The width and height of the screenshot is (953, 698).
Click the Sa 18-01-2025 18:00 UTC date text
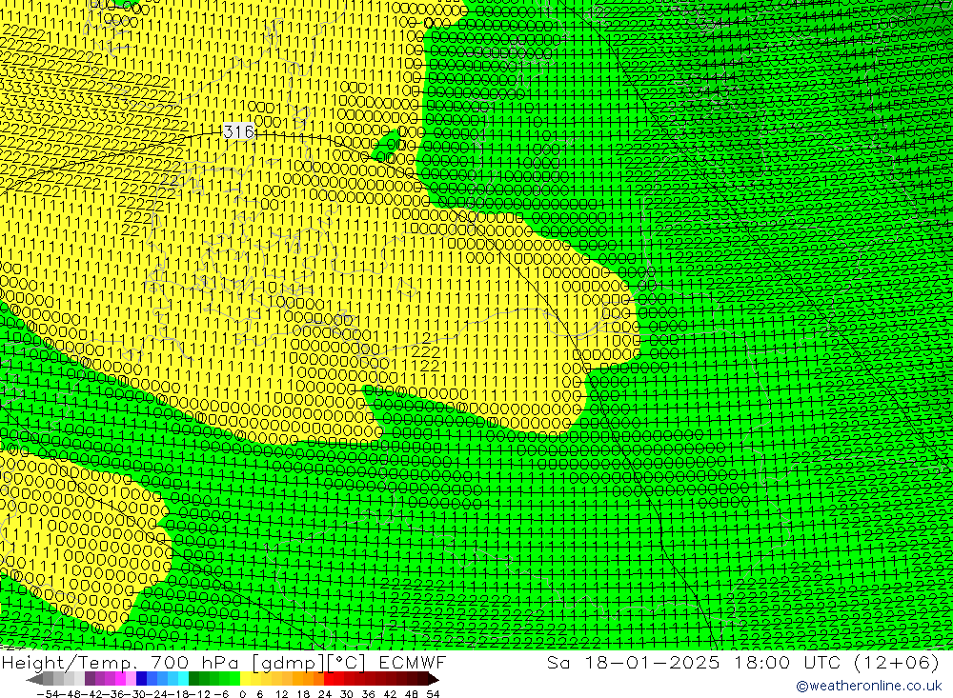[696, 662]
